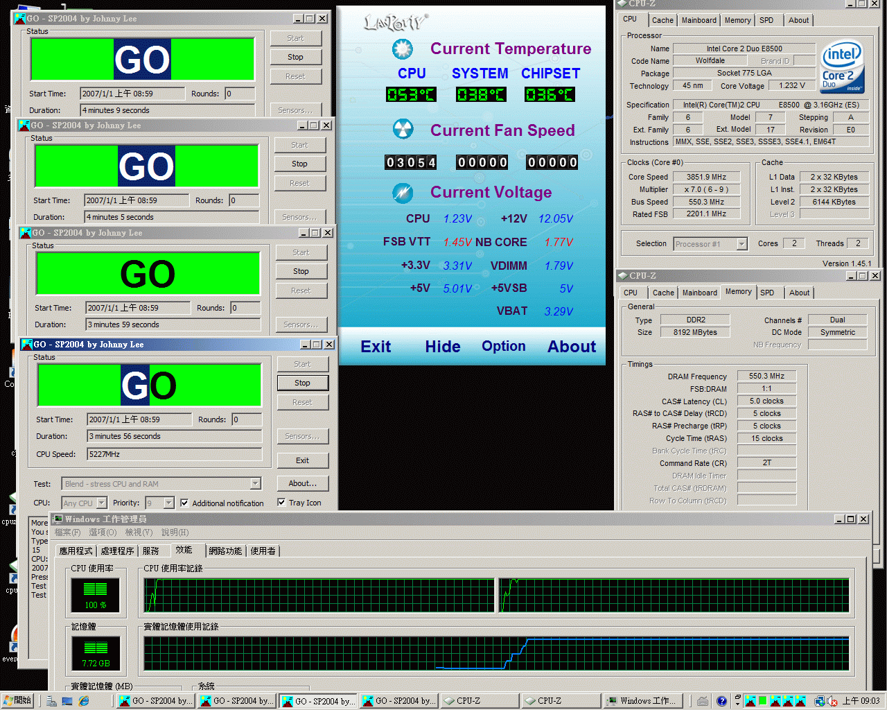Switch to 應用程式 tab in Task Manager
Screen dimensions: 887x710
click(76, 551)
